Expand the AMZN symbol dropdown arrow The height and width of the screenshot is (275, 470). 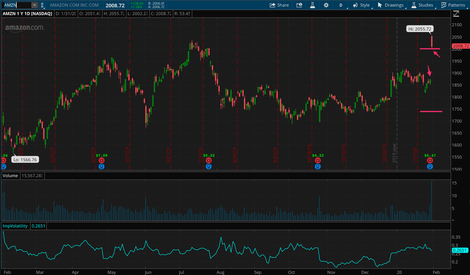click(x=34, y=5)
